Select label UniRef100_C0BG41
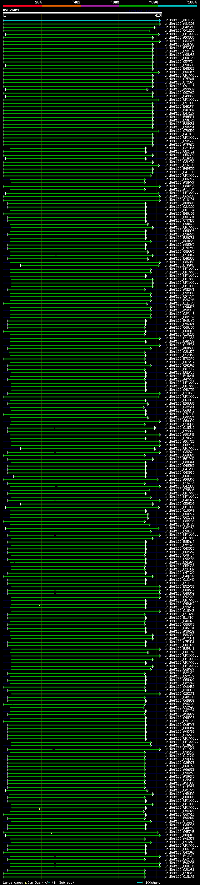 (179, 462)
